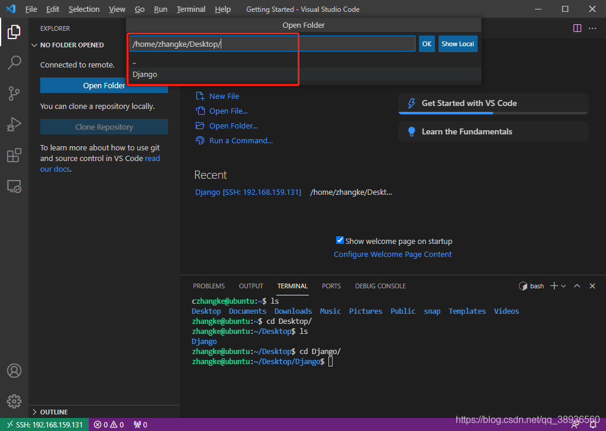Click the lightning bolt Get Started icon
This screenshot has height=431, width=606.
point(412,103)
